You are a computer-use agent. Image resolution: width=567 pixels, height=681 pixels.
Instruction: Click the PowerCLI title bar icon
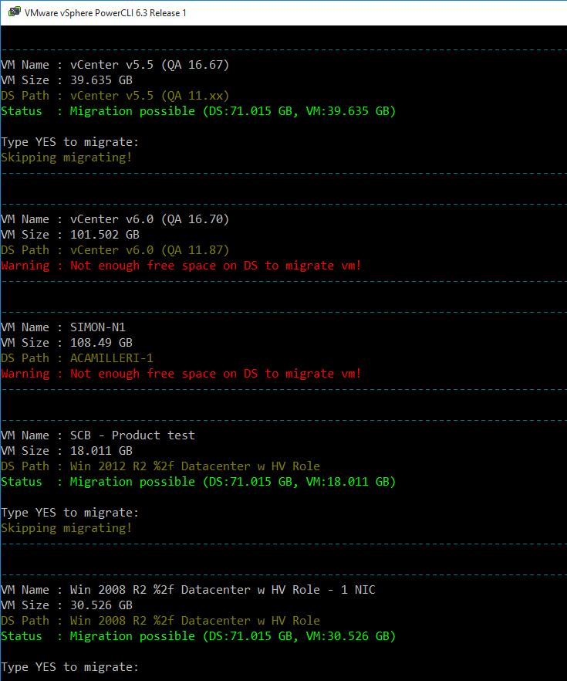(15, 12)
